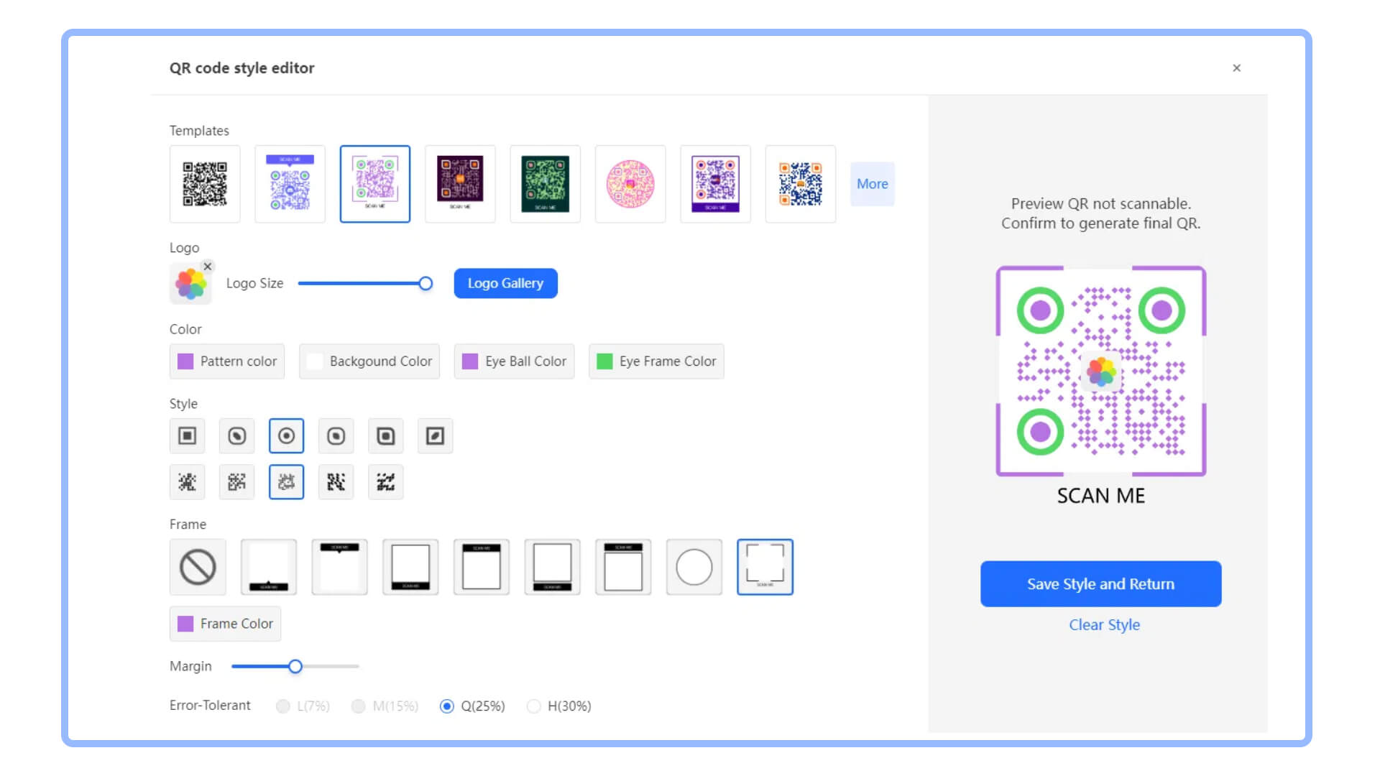This screenshot has height=776, width=1380.
Task: Click the colorful flower logo thumbnail
Action: pos(190,284)
